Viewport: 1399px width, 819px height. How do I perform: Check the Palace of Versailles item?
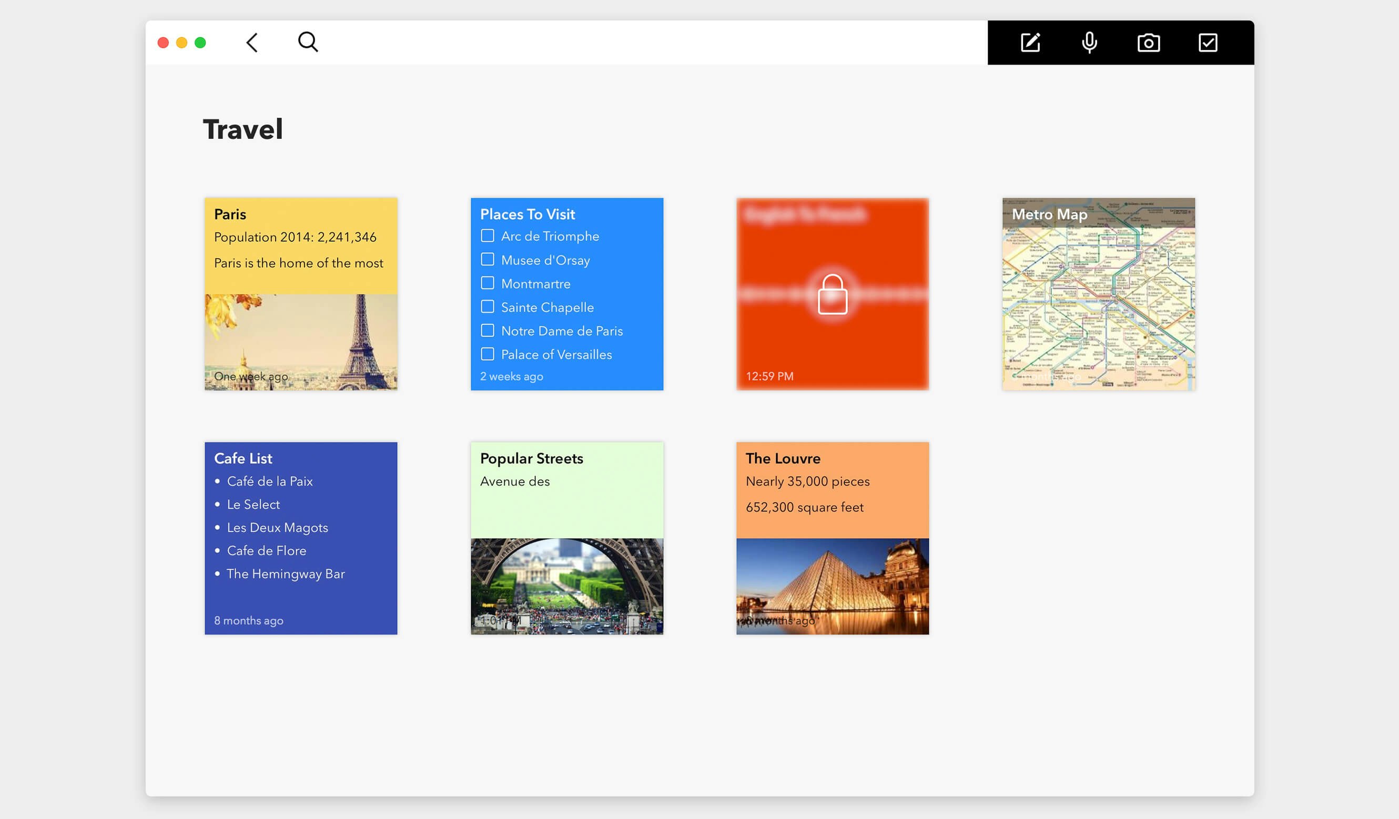[x=488, y=354]
